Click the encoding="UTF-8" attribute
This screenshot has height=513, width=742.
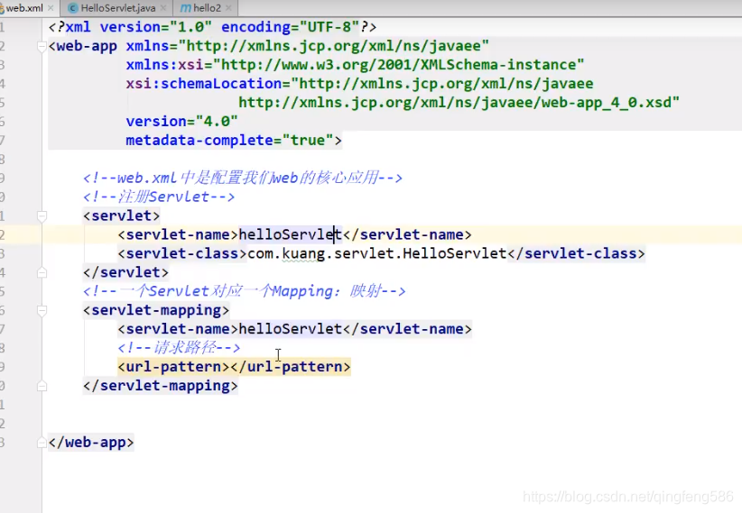(x=290, y=27)
